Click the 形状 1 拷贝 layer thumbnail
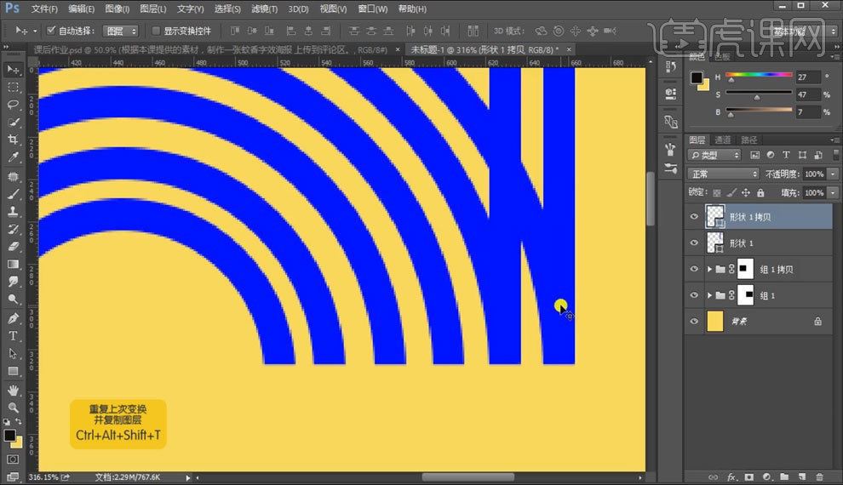This screenshot has width=843, height=485. 714,216
